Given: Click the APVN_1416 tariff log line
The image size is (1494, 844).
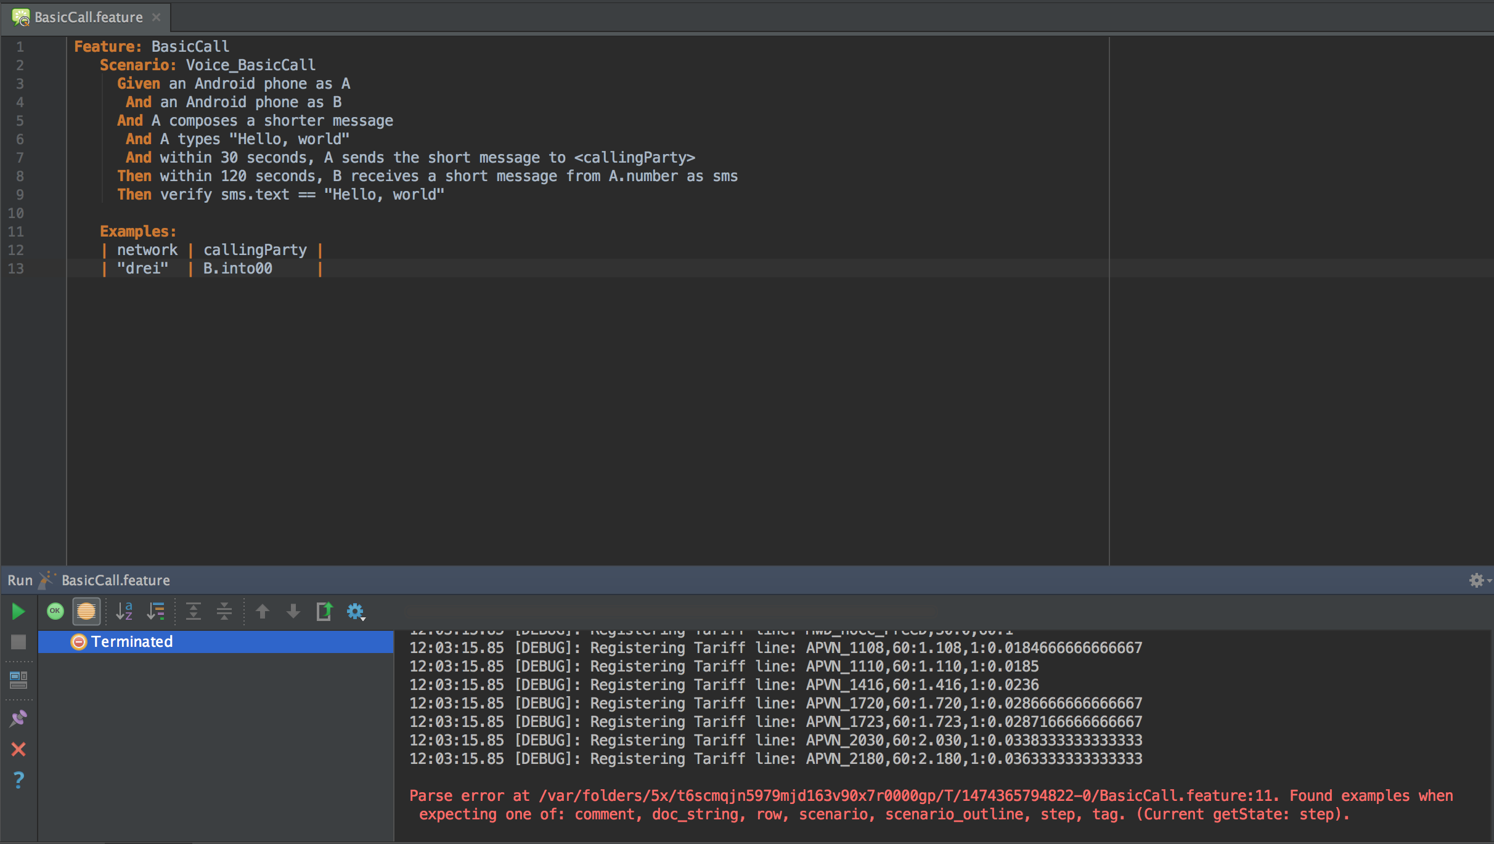Looking at the screenshot, I should click(724, 684).
